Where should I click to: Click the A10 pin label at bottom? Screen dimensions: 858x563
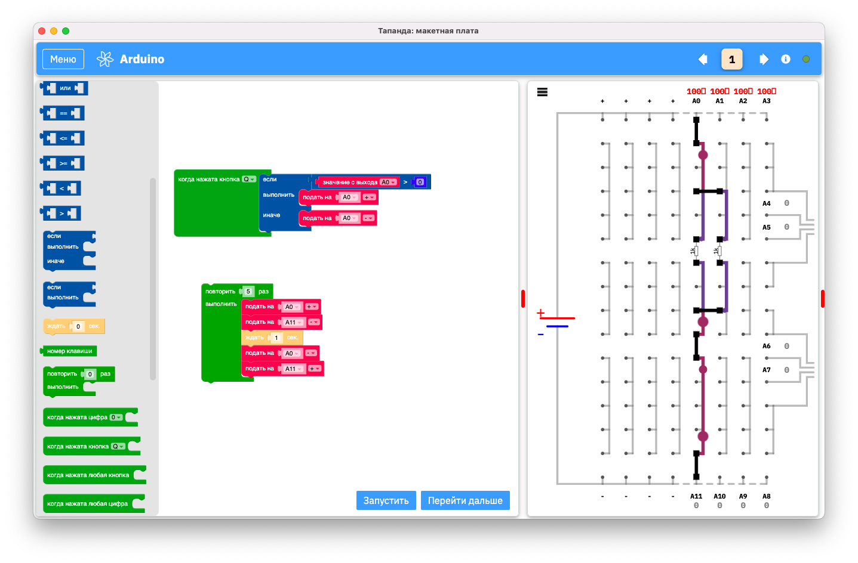point(719,496)
